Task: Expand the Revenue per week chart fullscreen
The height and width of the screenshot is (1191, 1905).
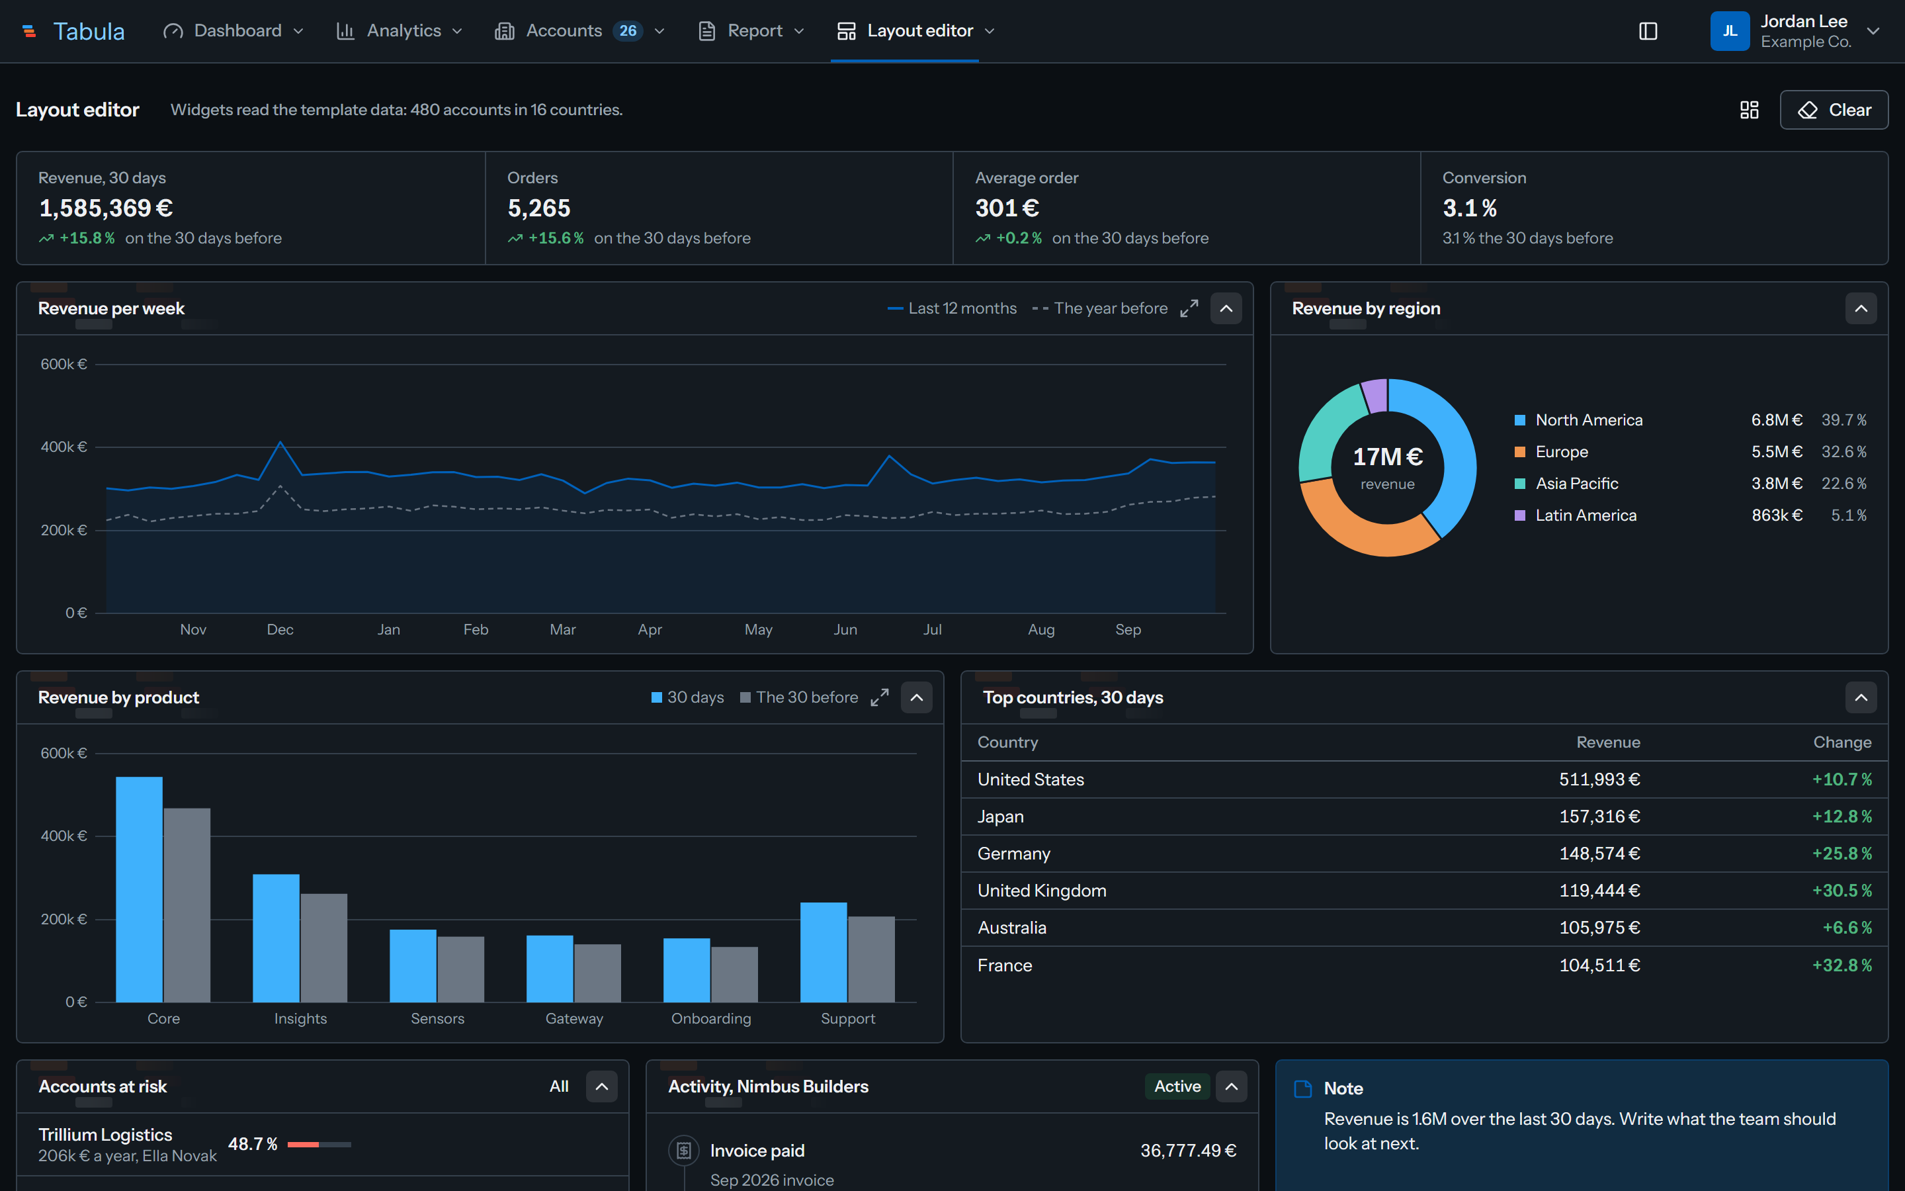Action: pos(1189,308)
